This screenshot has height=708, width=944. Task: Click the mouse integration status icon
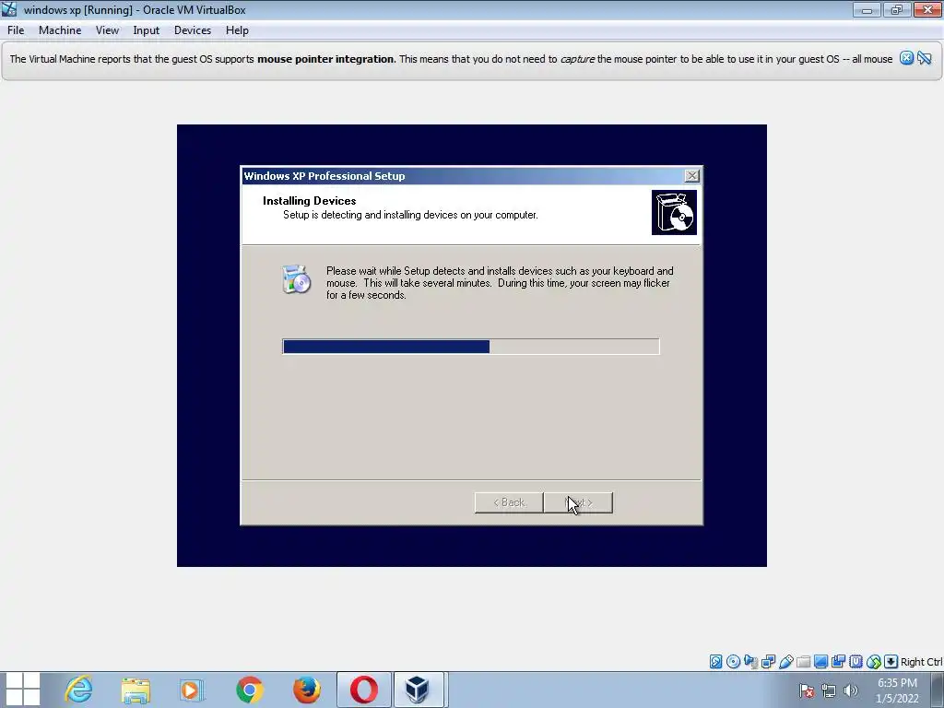[874, 662]
